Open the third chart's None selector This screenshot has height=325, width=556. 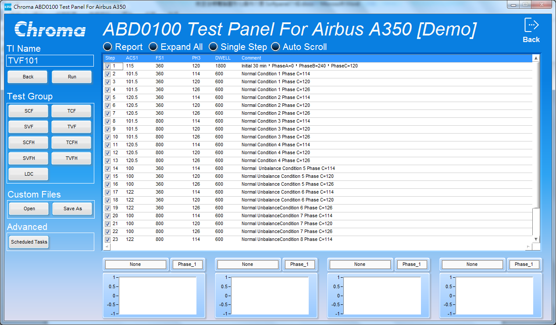click(x=360, y=264)
